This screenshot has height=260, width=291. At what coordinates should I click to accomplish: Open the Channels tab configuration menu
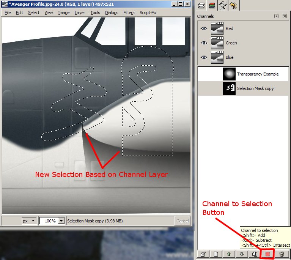(x=276, y=16)
